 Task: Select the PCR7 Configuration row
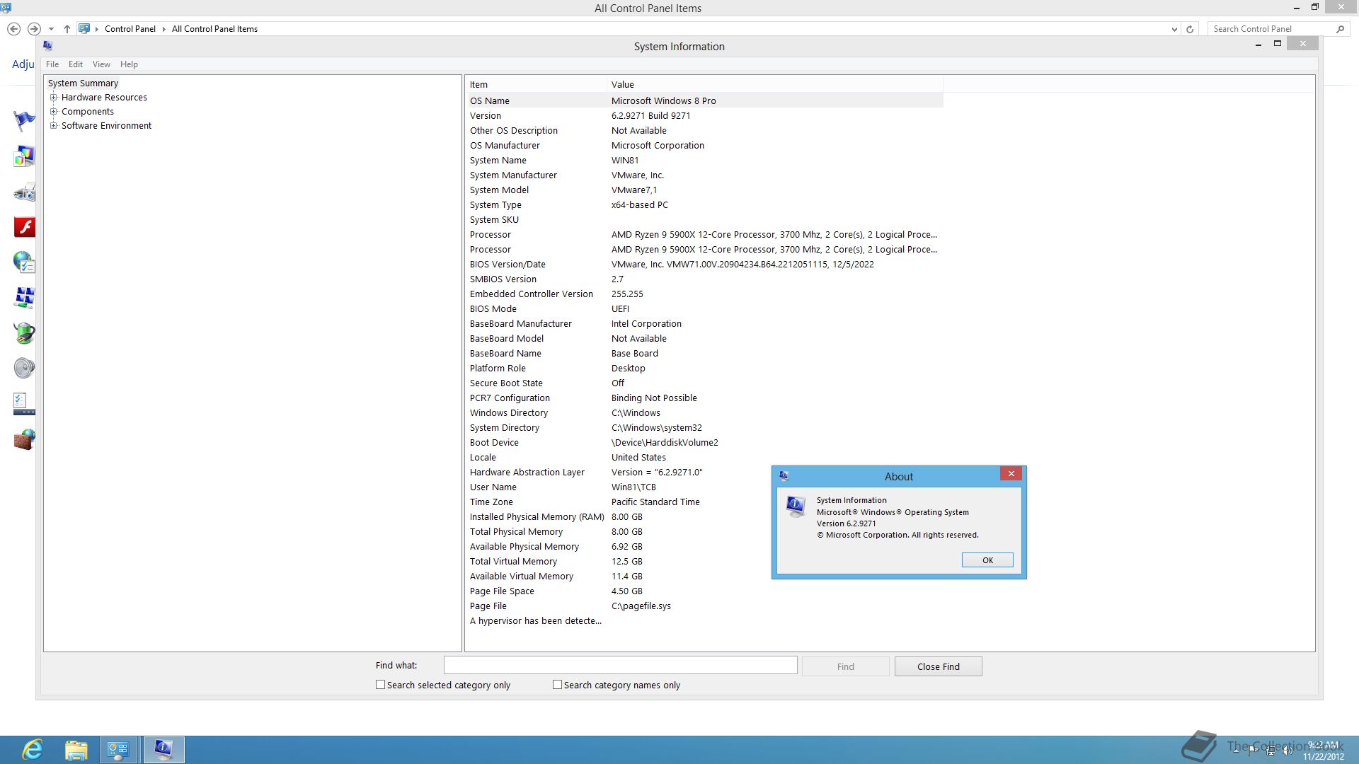[705, 398]
